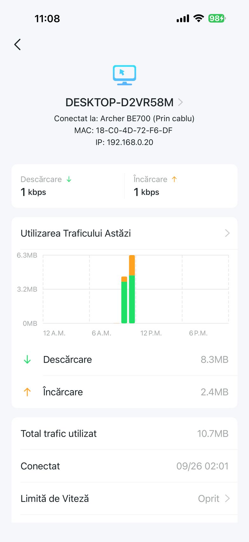Tap the back arrow icon
The width and height of the screenshot is (249, 542).
click(x=17, y=45)
